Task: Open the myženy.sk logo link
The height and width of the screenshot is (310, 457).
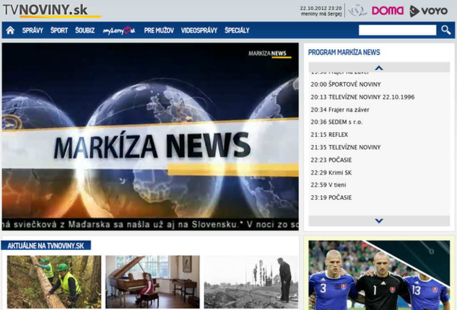Action: 119,30
